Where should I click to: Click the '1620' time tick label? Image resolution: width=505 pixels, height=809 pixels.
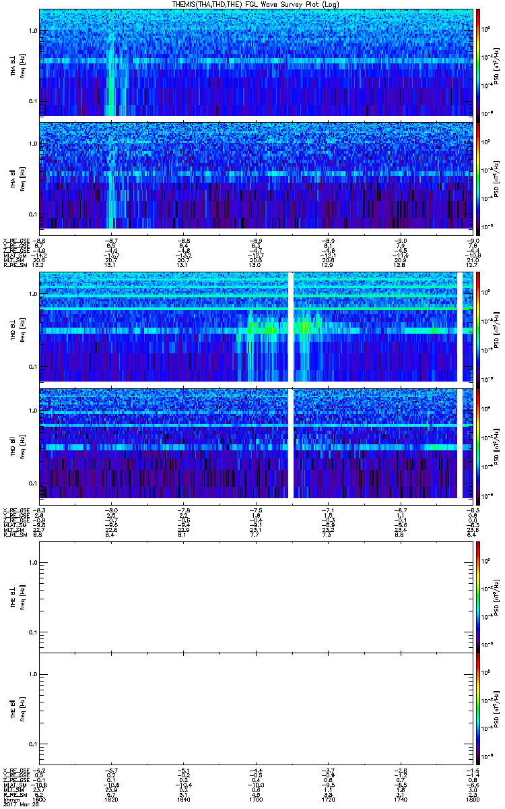(x=112, y=800)
